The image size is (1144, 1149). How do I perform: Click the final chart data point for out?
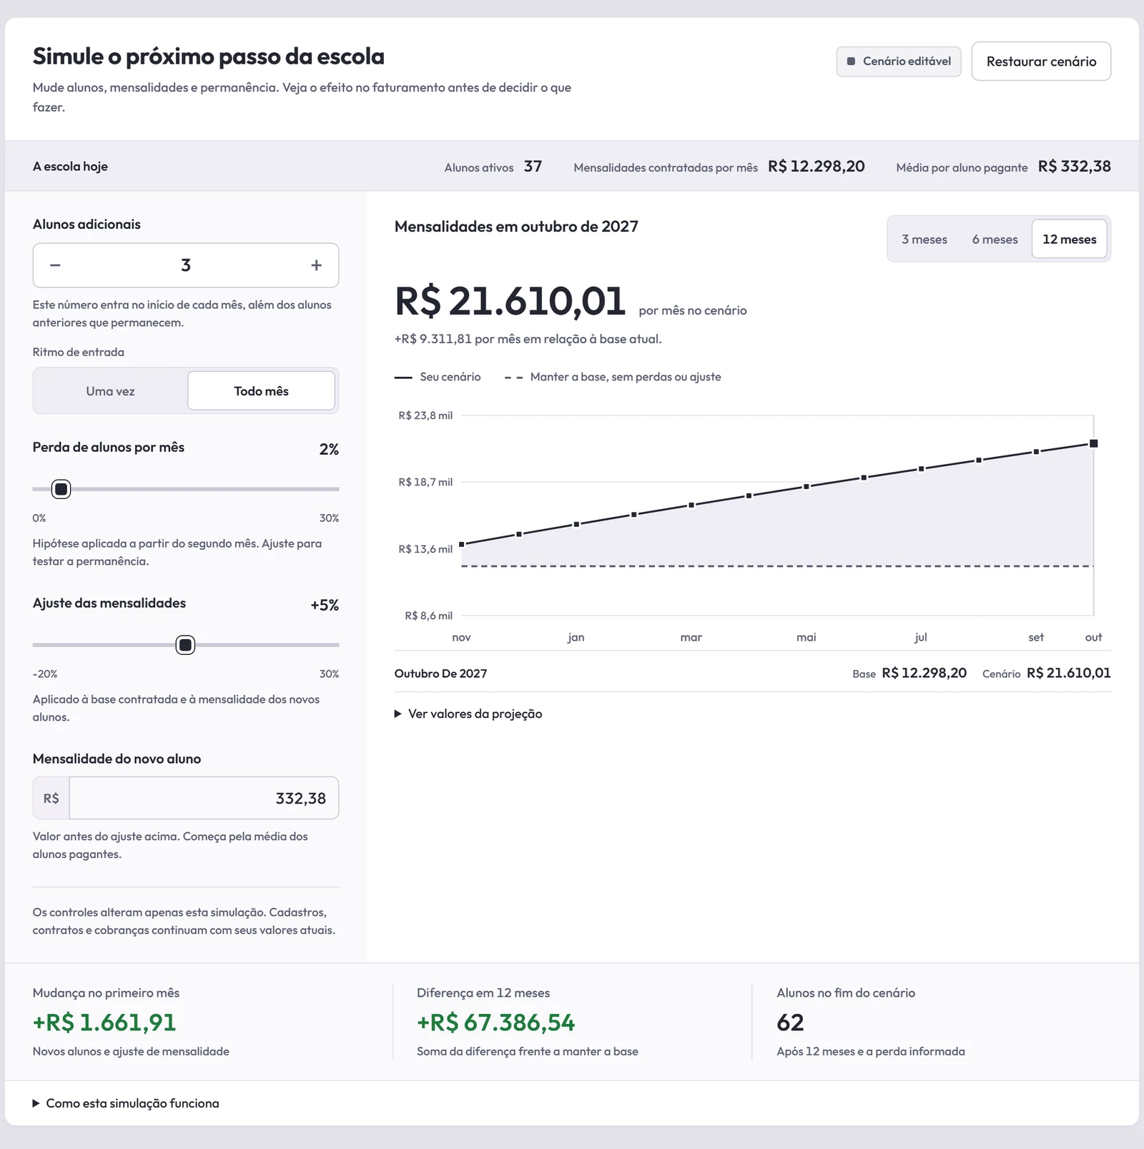point(1093,444)
